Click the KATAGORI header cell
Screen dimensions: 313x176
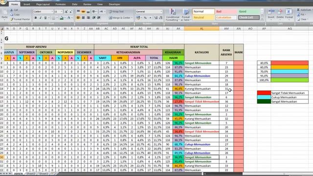(201, 52)
